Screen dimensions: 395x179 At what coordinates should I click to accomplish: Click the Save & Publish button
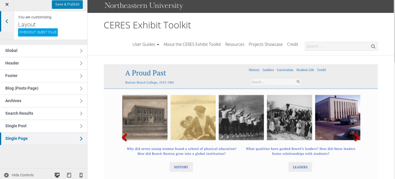tap(67, 4)
